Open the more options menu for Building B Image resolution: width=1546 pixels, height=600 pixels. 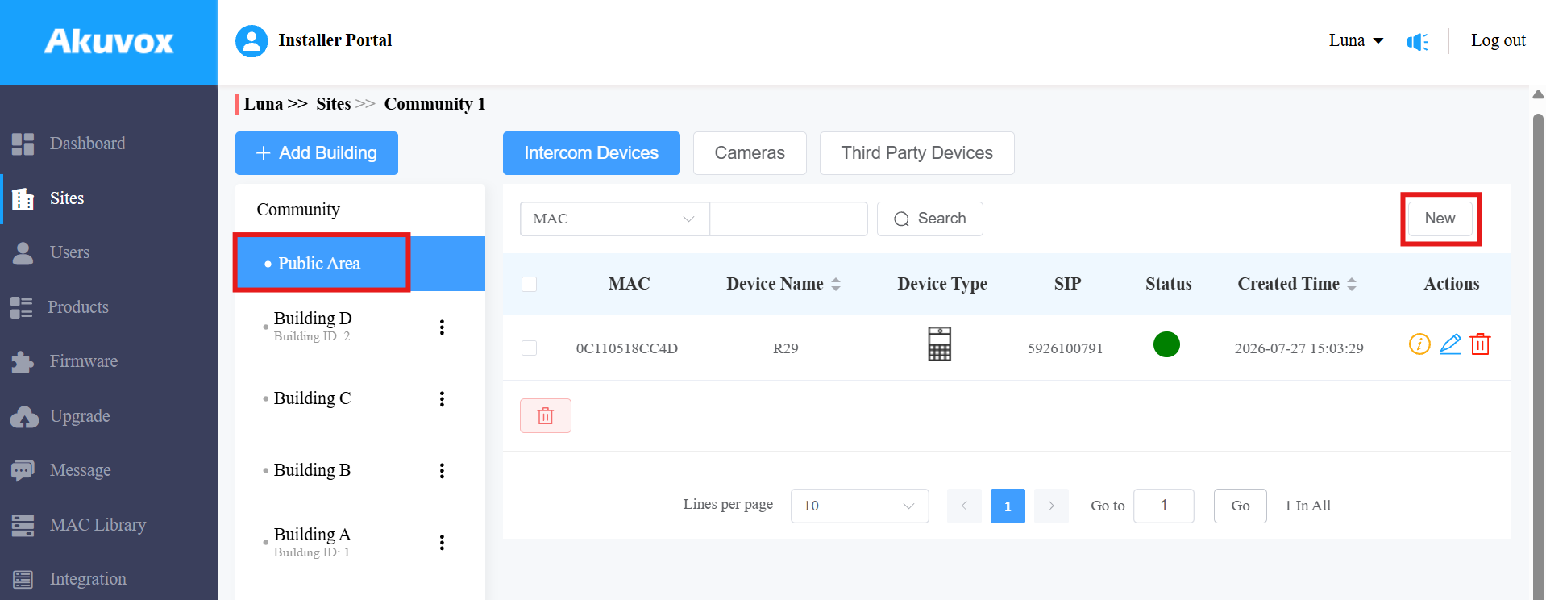pyautogui.click(x=442, y=470)
